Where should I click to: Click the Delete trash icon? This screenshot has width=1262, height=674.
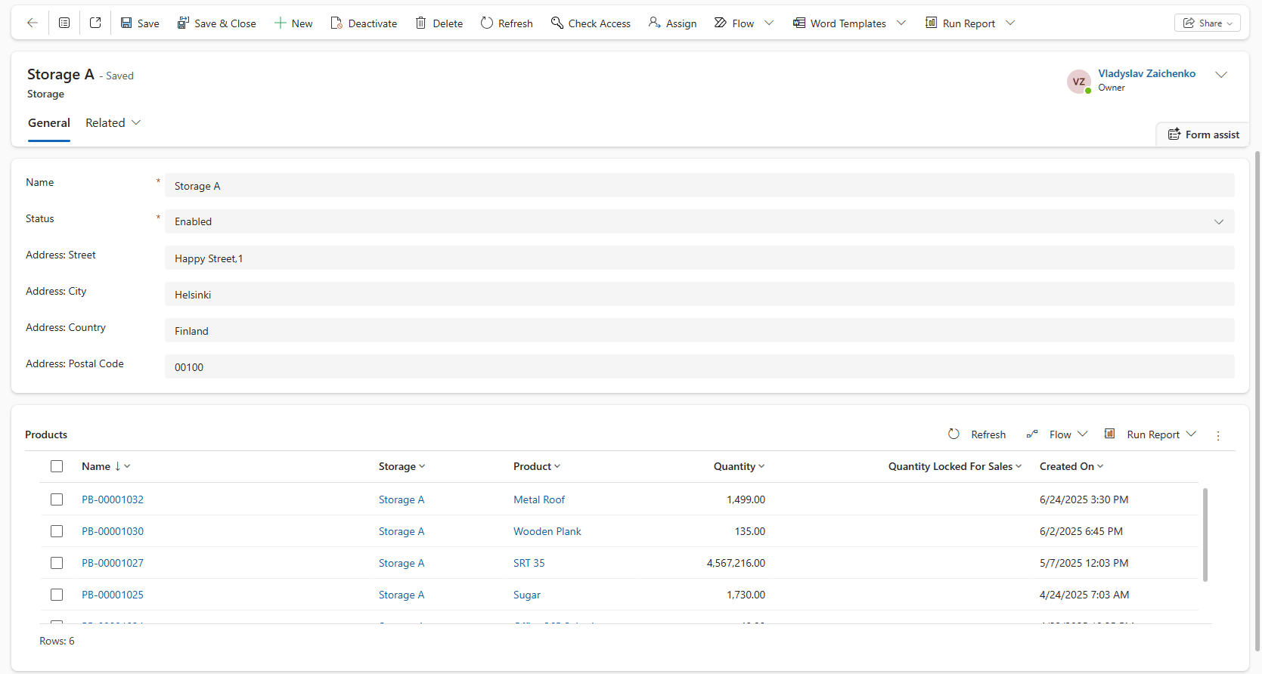click(x=421, y=23)
